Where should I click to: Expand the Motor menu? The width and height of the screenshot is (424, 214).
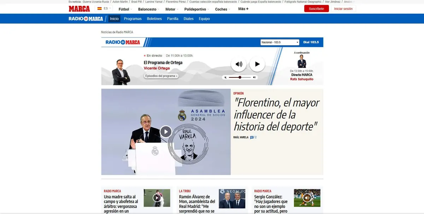tap(172, 9)
